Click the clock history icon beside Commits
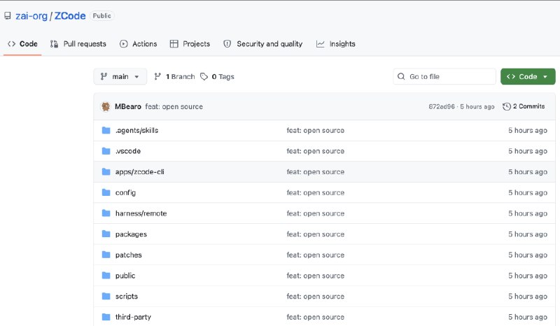 click(x=506, y=106)
